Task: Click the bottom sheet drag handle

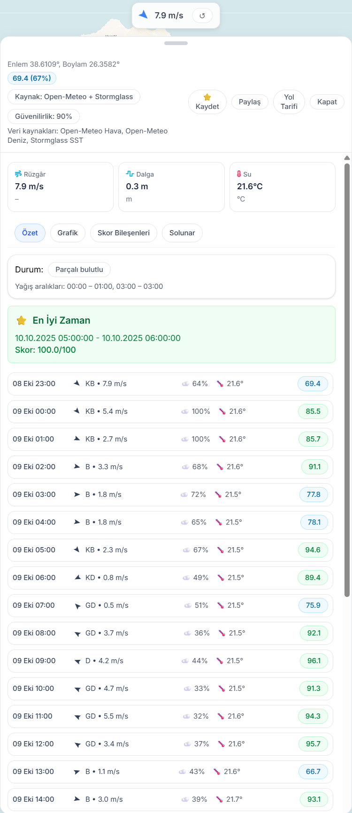Action: point(176,43)
